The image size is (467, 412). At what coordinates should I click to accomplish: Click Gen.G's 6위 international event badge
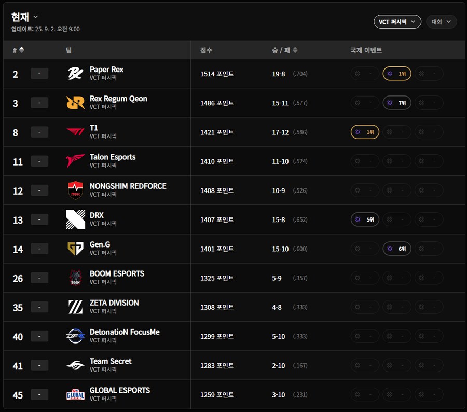[397, 249]
